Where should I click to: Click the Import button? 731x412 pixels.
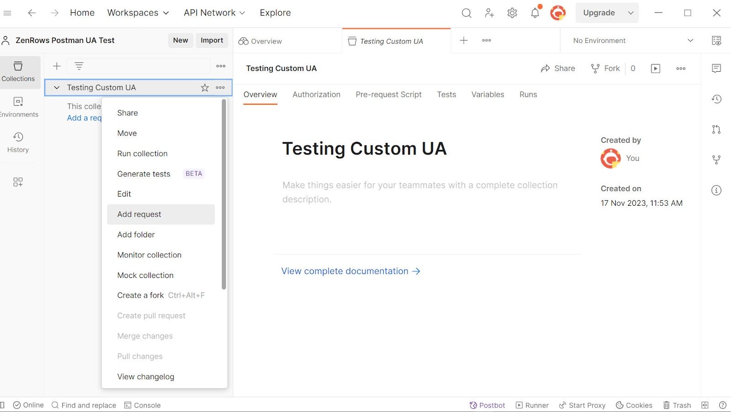[x=212, y=40]
